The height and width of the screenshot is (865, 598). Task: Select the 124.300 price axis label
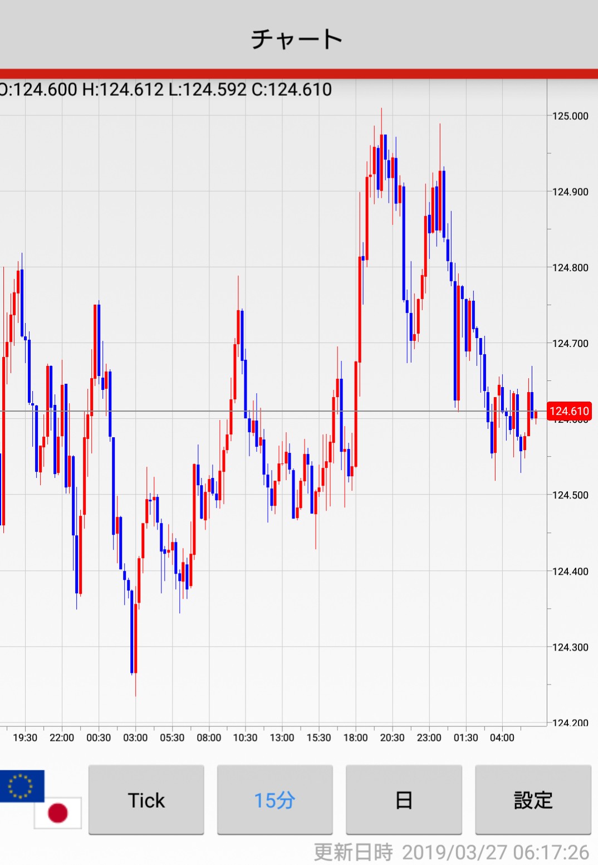[x=570, y=647]
